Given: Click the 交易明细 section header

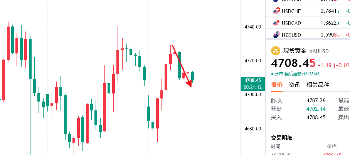Looking at the screenshot, I should 282,137.
